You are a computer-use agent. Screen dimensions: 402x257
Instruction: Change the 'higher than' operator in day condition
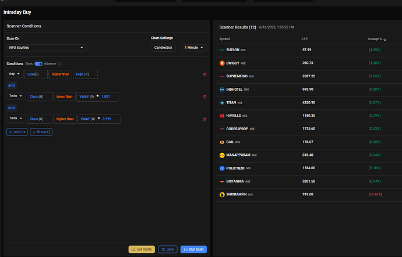60,74
